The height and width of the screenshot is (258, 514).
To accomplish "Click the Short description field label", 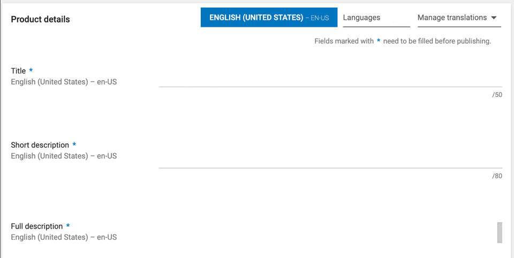I will pos(40,145).
